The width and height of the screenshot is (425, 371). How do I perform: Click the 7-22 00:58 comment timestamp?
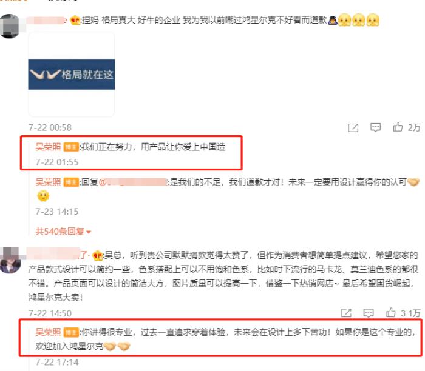click(x=50, y=128)
